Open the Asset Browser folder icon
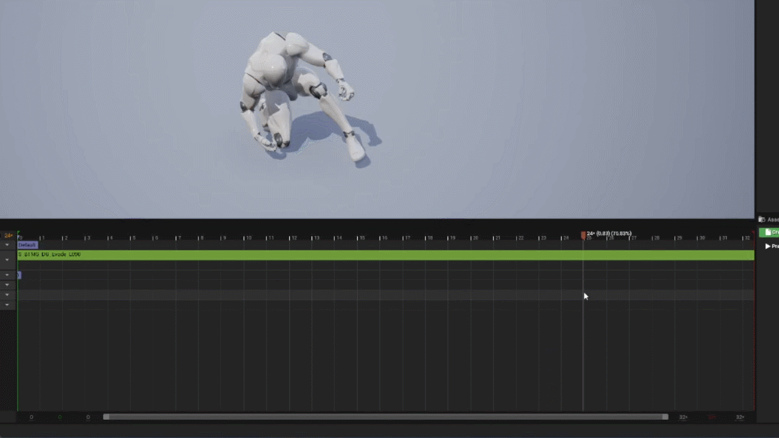 (761, 220)
